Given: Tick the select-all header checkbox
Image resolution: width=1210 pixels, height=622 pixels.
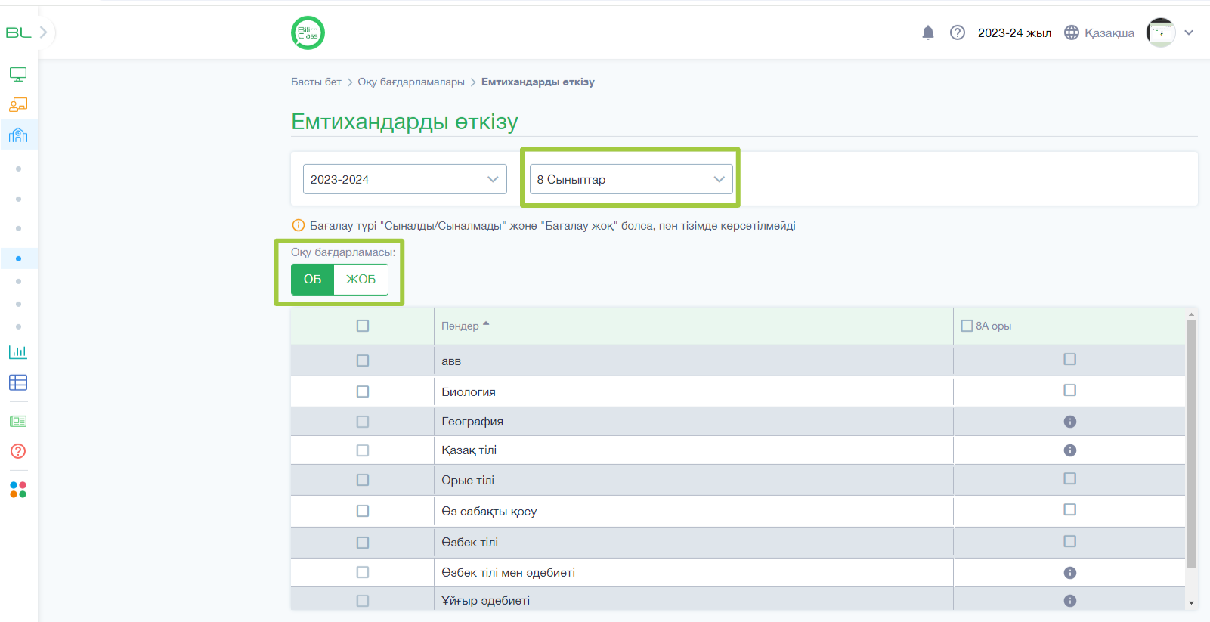Looking at the screenshot, I should point(363,326).
